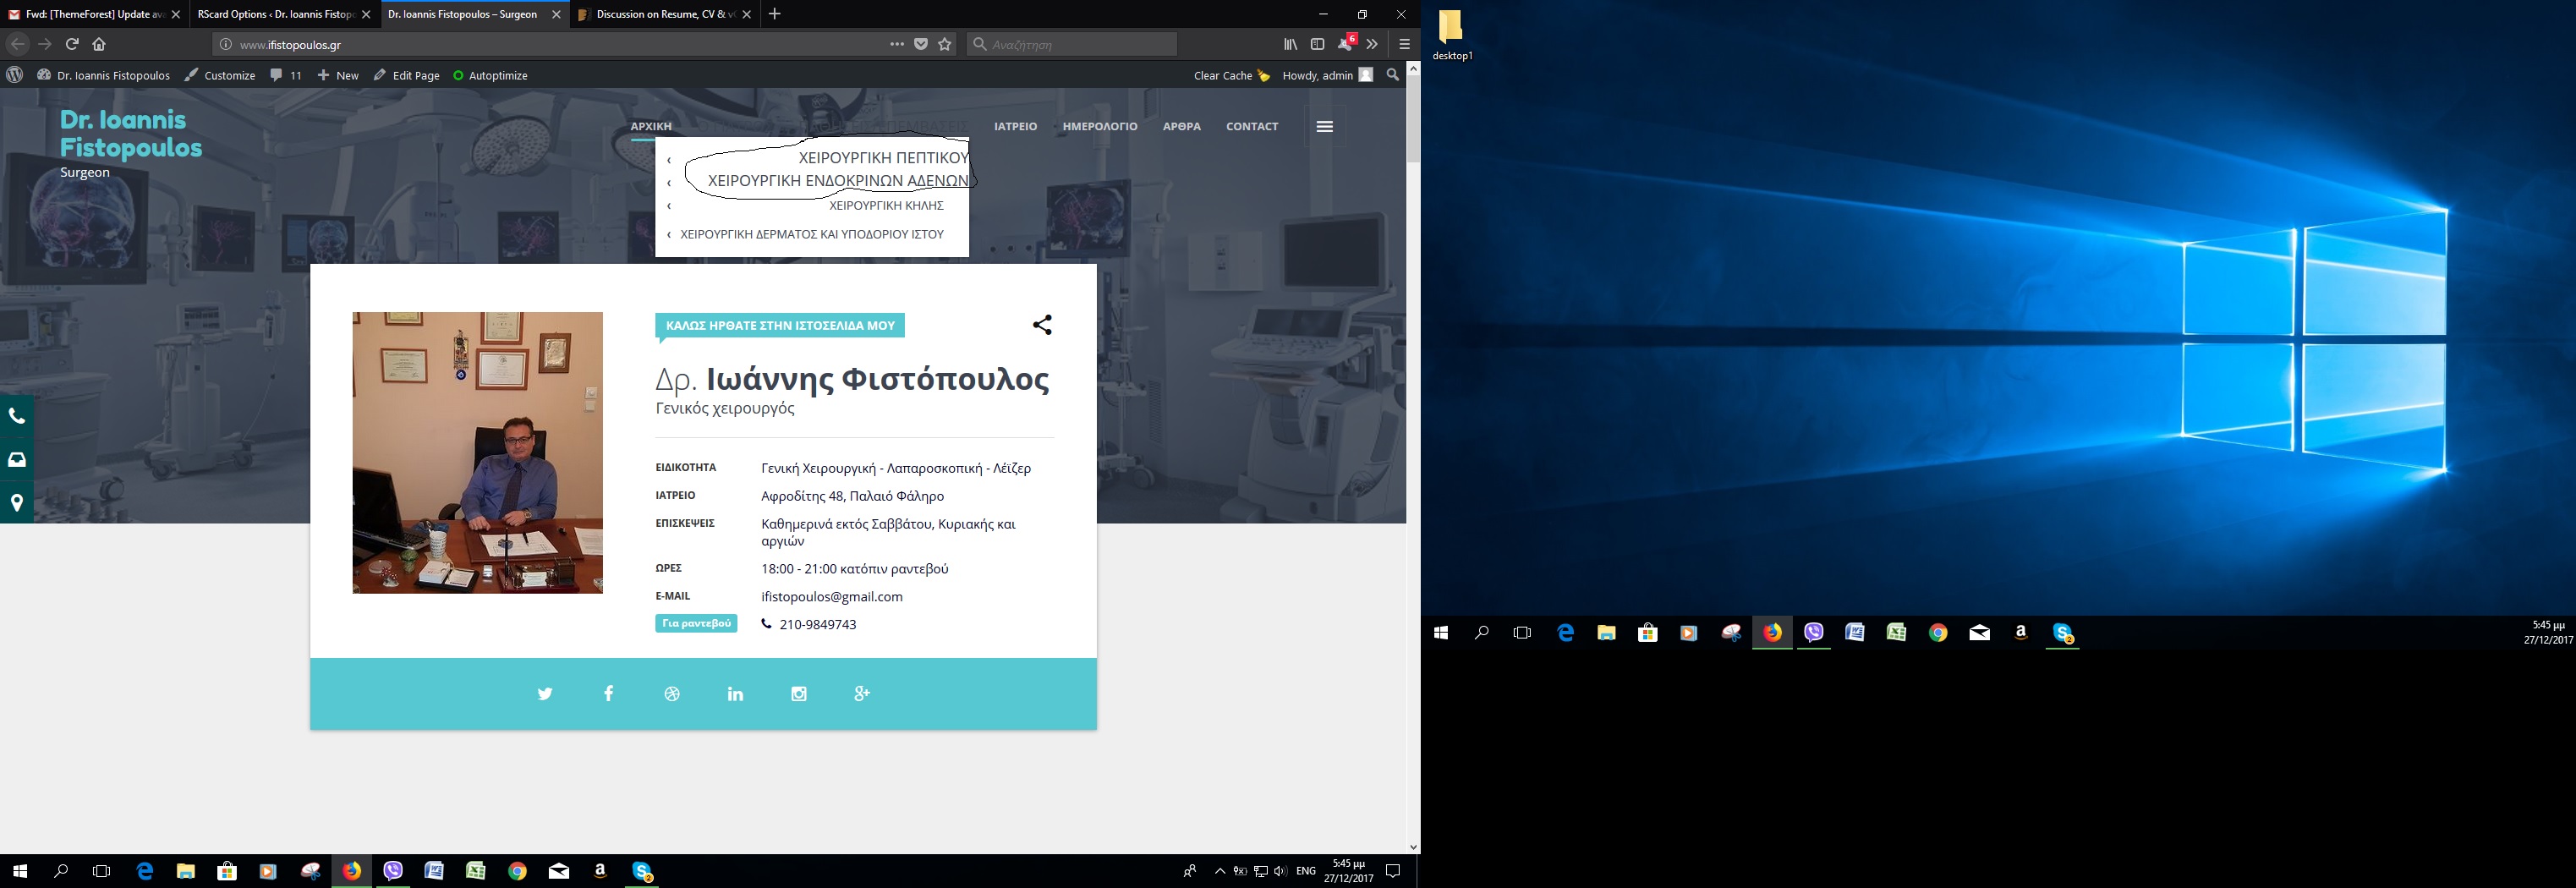Viewport: 2576px width, 888px height.
Task: Switch to the RScard Options tab
Action: click(276, 14)
